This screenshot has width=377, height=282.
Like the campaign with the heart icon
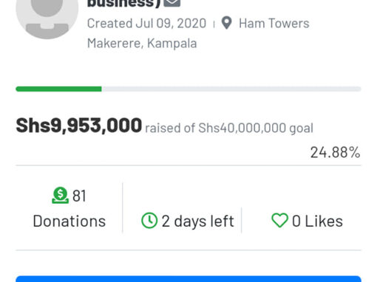(x=279, y=220)
